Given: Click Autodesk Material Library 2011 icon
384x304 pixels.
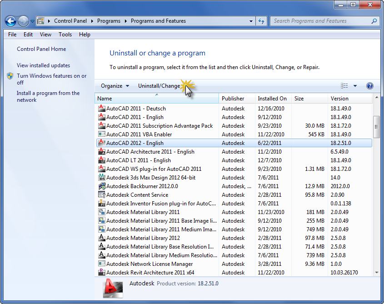Looking at the screenshot, I should (x=102, y=212).
